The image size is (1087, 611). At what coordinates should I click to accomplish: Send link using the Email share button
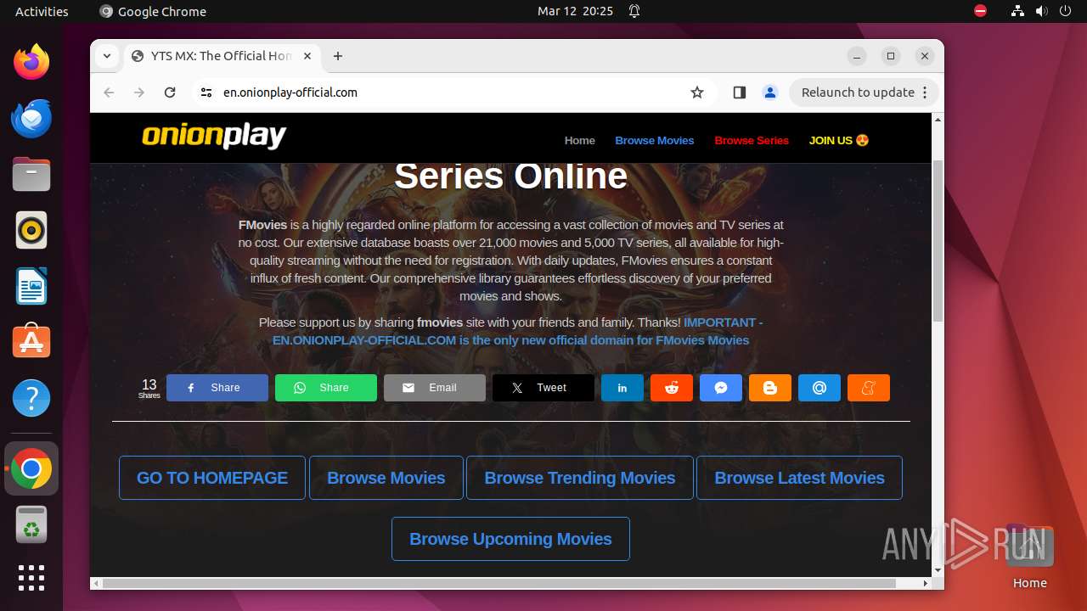coord(435,388)
